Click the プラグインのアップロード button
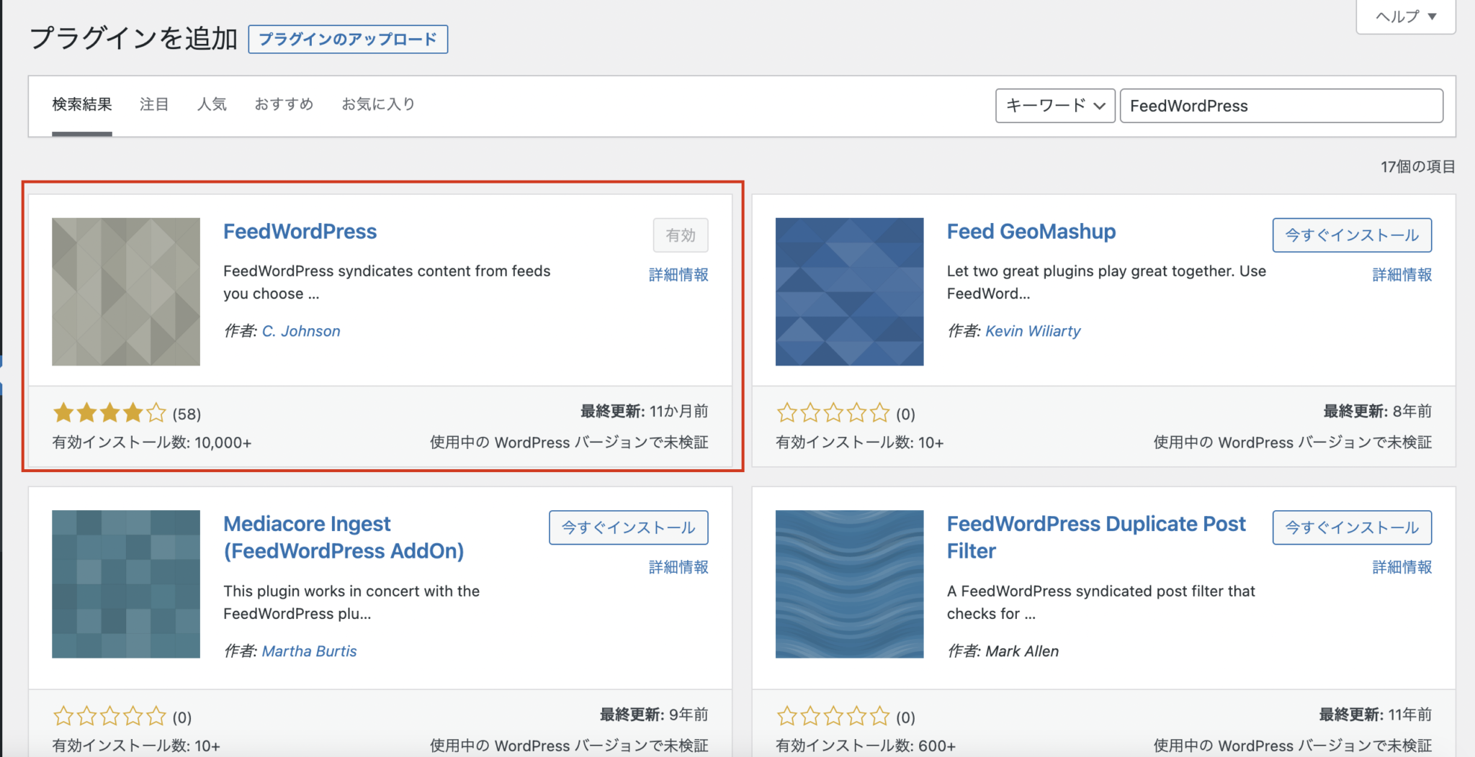1475x757 pixels. [348, 39]
